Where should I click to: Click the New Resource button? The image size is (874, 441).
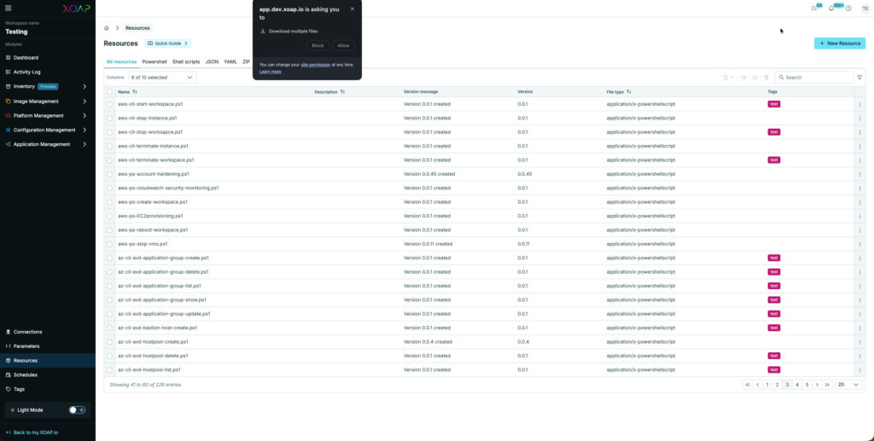click(x=839, y=43)
